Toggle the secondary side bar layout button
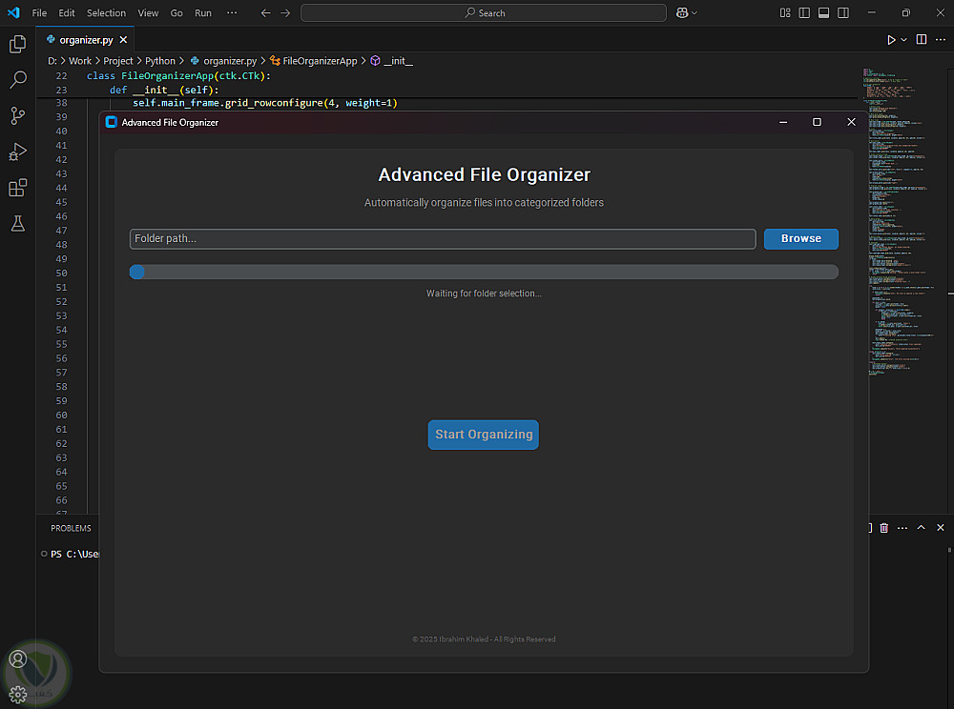Viewport: 954px width, 709px height. point(841,13)
